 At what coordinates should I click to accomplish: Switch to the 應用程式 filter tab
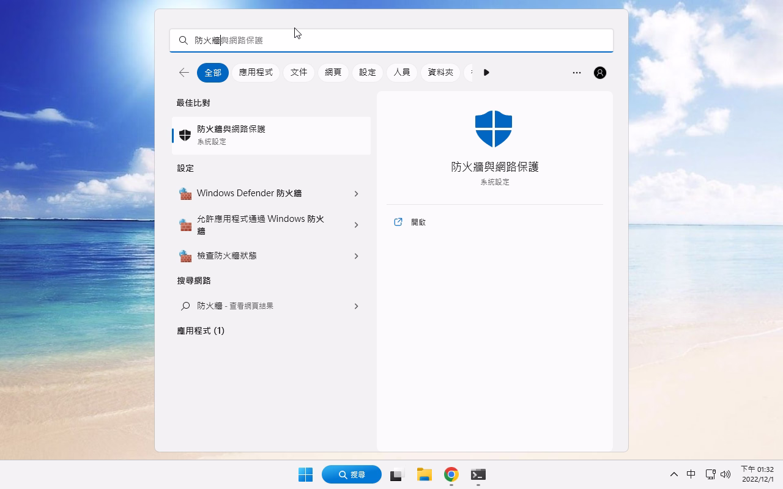(x=256, y=73)
